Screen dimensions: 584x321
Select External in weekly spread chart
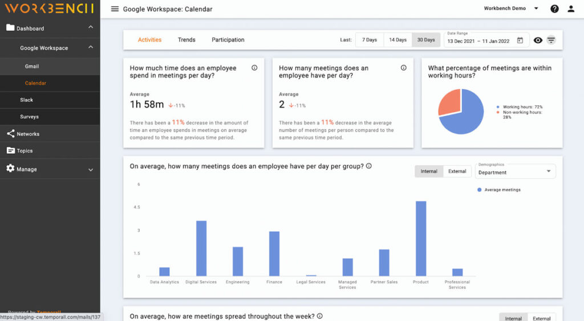pos(542,318)
